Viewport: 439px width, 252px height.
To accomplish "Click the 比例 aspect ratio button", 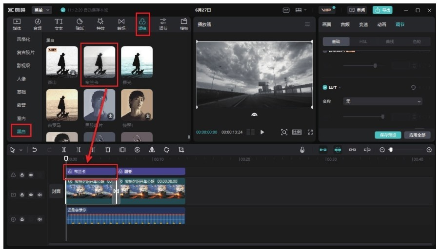I will pyautogui.click(x=297, y=132).
